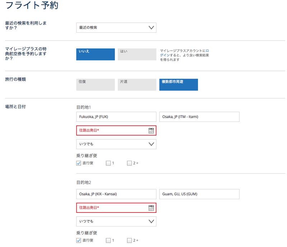Screen dimensions: 287x247
Task: Click the Fukuoka, JP (FUK) origin field
Action: 116,117
